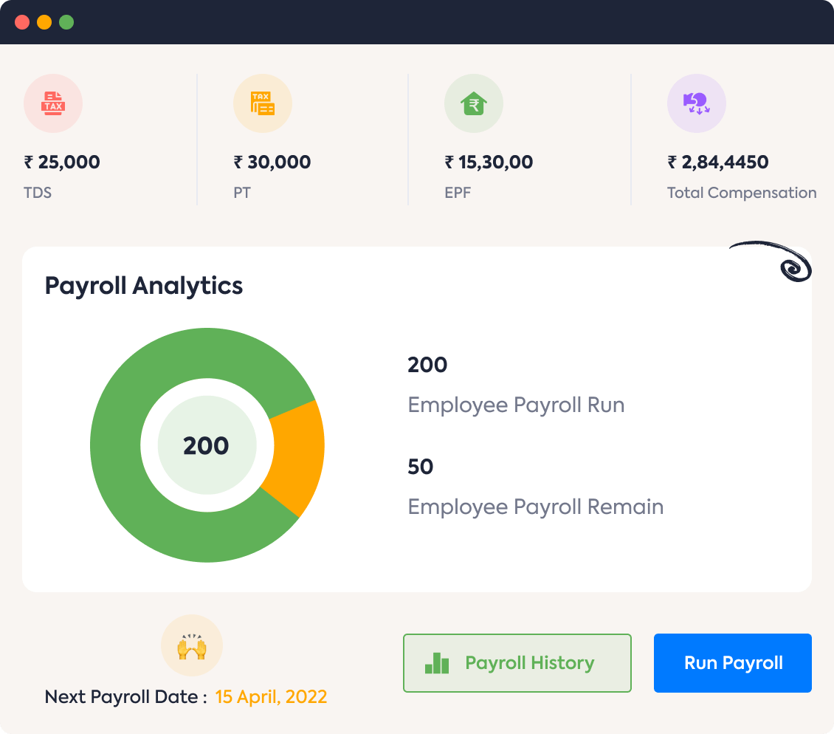Select the PT tax card icon
The width and height of the screenshot is (834, 734).
tap(263, 103)
